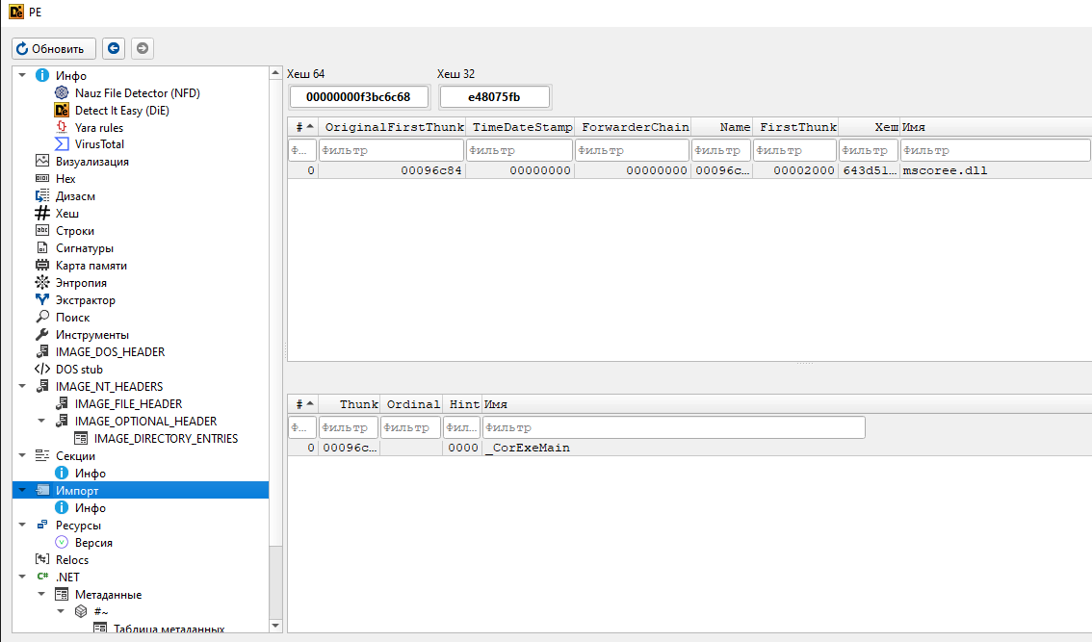Open Дизасм disassembler item

[75, 196]
